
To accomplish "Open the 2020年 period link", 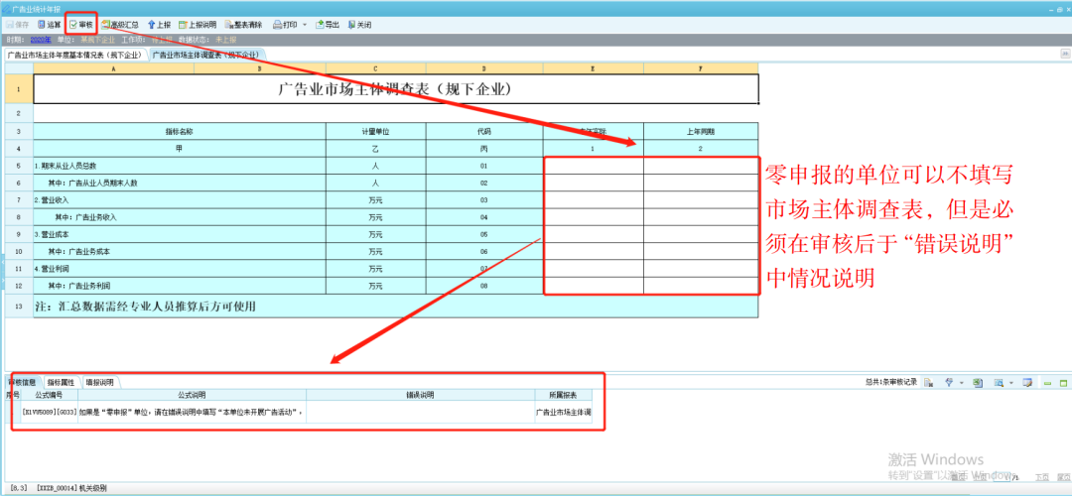I will pos(41,41).
